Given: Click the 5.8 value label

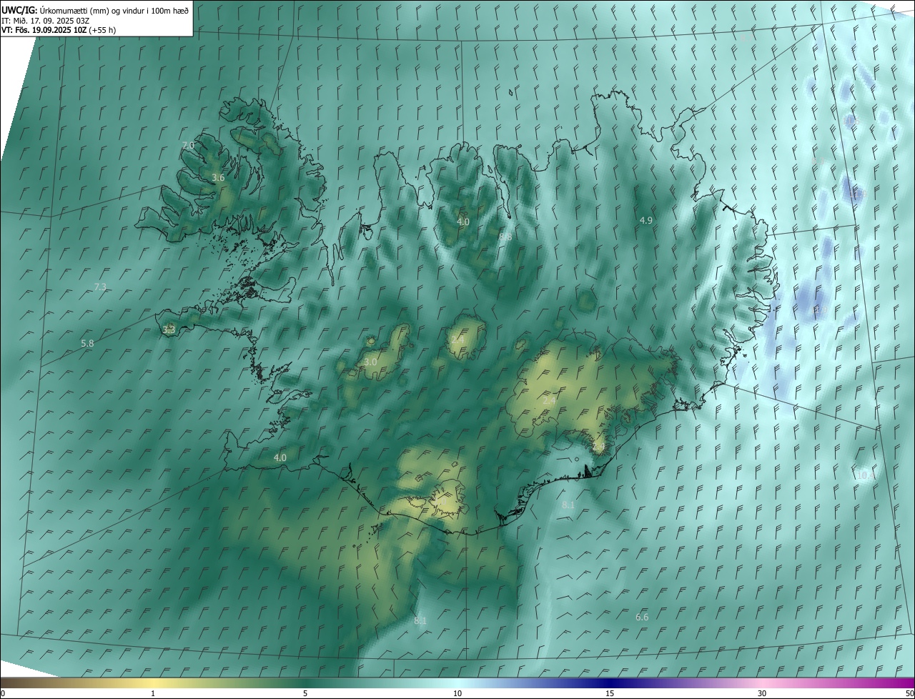Looking at the screenshot, I should click(87, 343).
